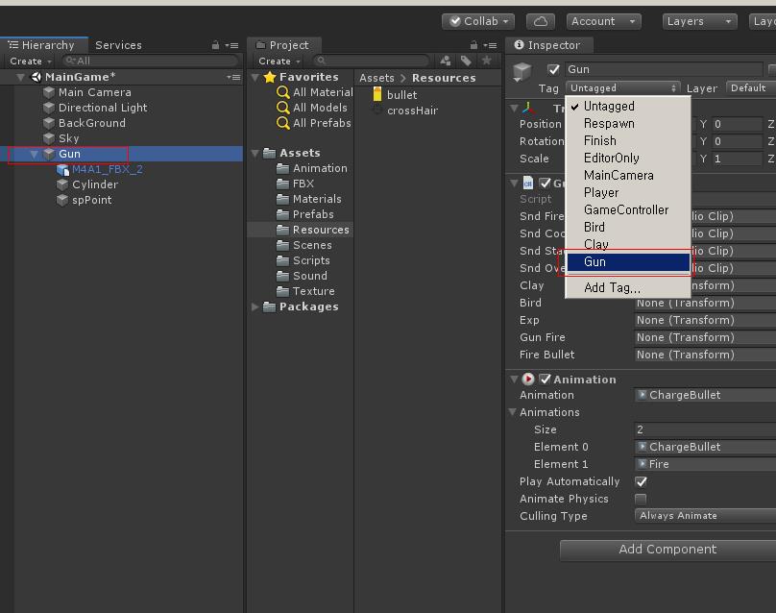Click the Exp None (Transform) field
Image resolution: width=776 pixels, height=613 pixels.
point(705,320)
